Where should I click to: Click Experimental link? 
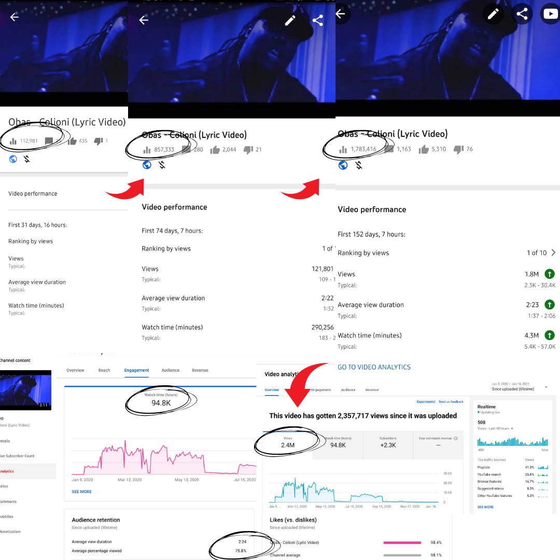426,402
